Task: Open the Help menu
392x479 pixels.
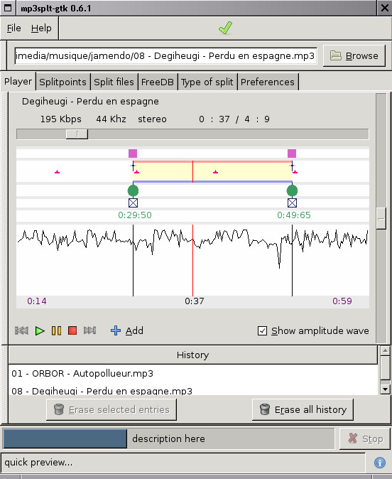Action: click(41, 28)
